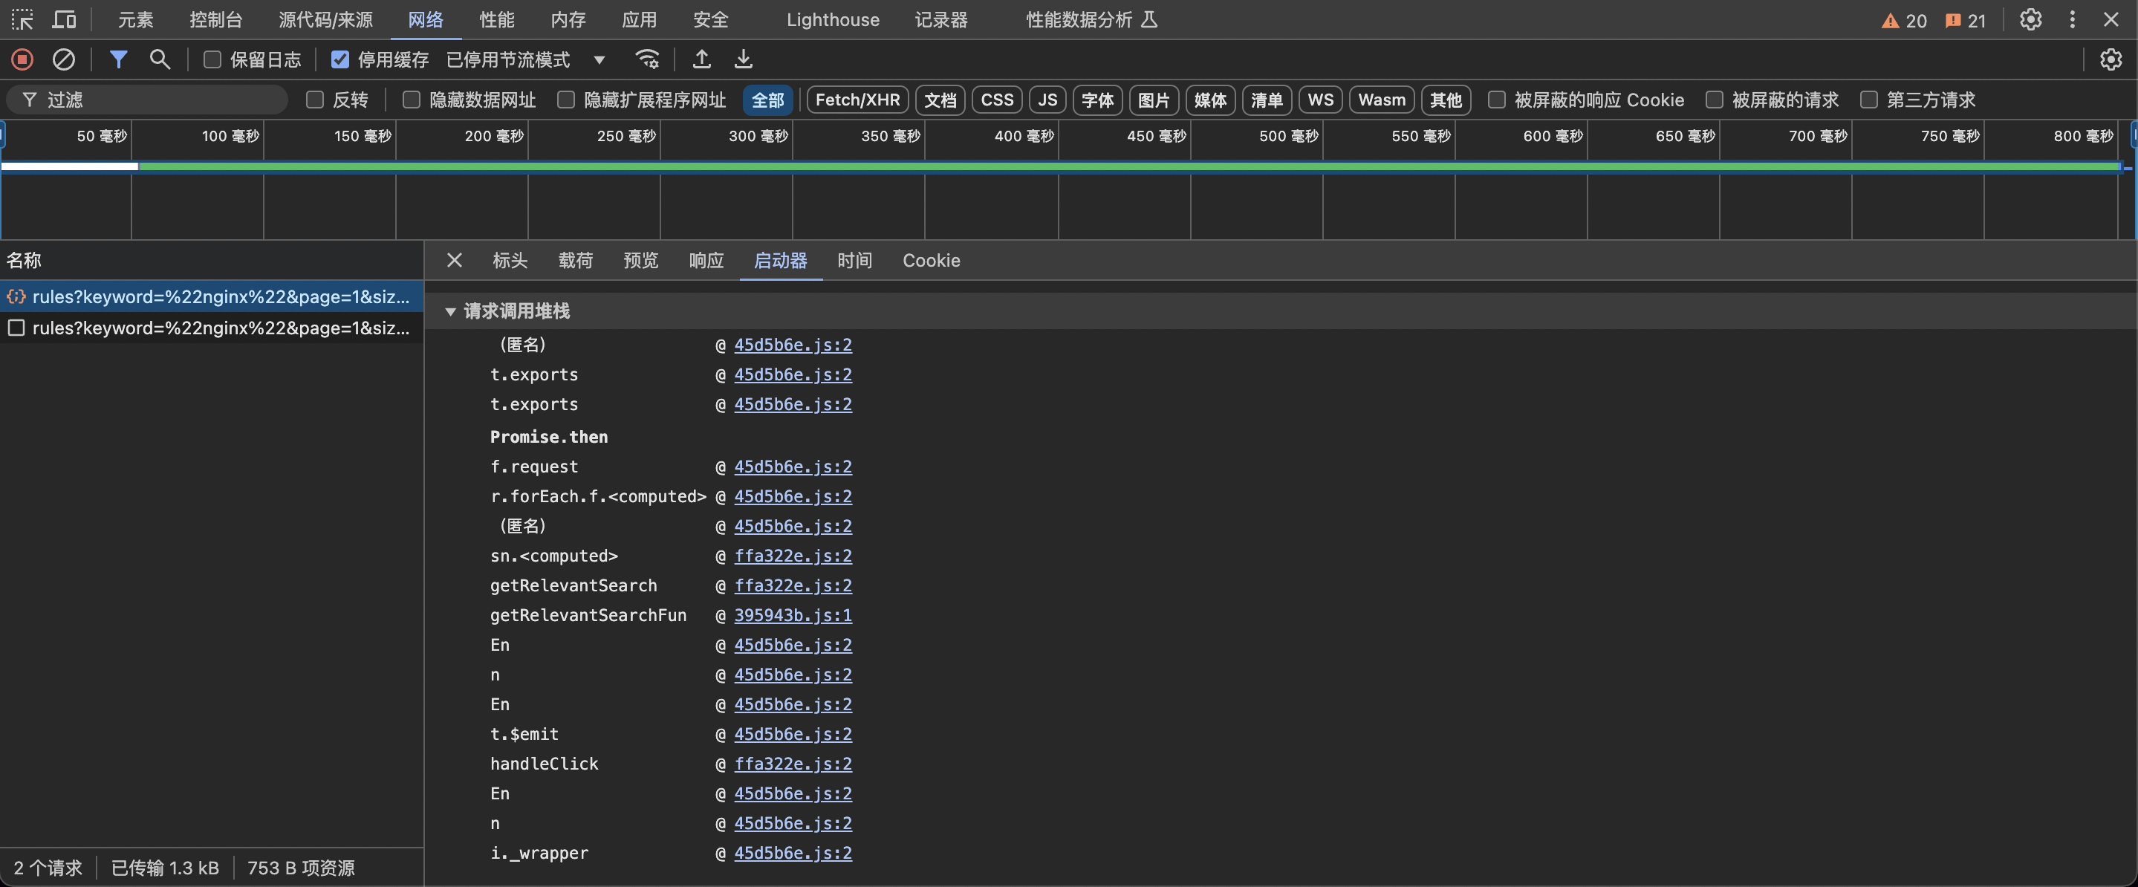The image size is (2138, 887).
Task: Uncheck the 停用缓存 checkbox
Action: [339, 59]
